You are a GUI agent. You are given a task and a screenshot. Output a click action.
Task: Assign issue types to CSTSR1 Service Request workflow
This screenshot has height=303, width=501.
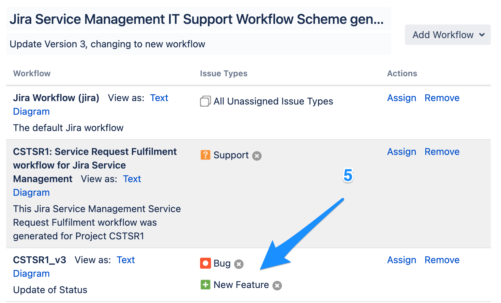tap(401, 152)
